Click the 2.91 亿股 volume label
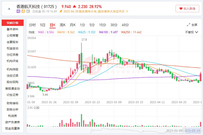Screen dimensions: 203x135 33,108
